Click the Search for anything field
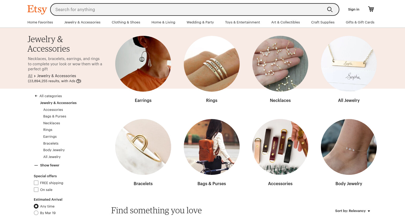 coord(189,9)
